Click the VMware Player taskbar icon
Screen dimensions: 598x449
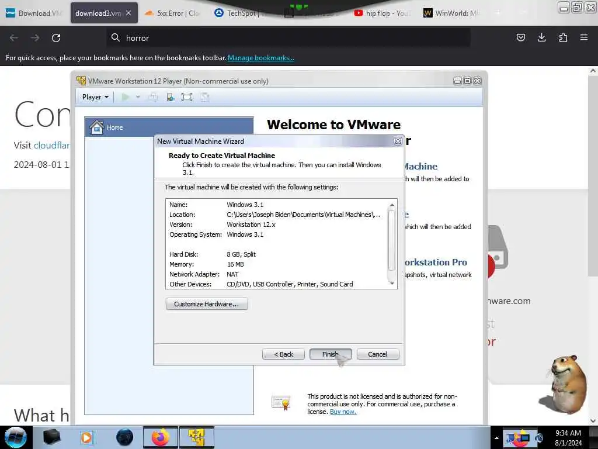tap(197, 437)
